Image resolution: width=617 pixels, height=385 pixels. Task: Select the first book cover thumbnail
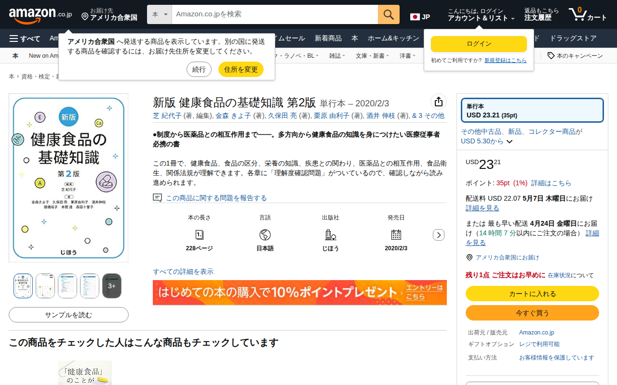pos(23,286)
